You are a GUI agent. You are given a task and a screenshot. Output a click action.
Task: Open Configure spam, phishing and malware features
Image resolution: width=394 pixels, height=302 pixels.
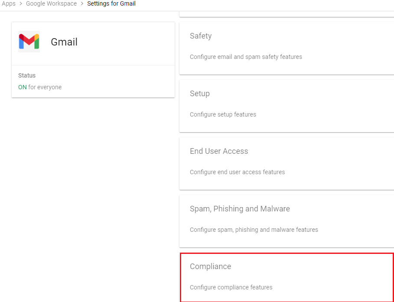(x=254, y=230)
